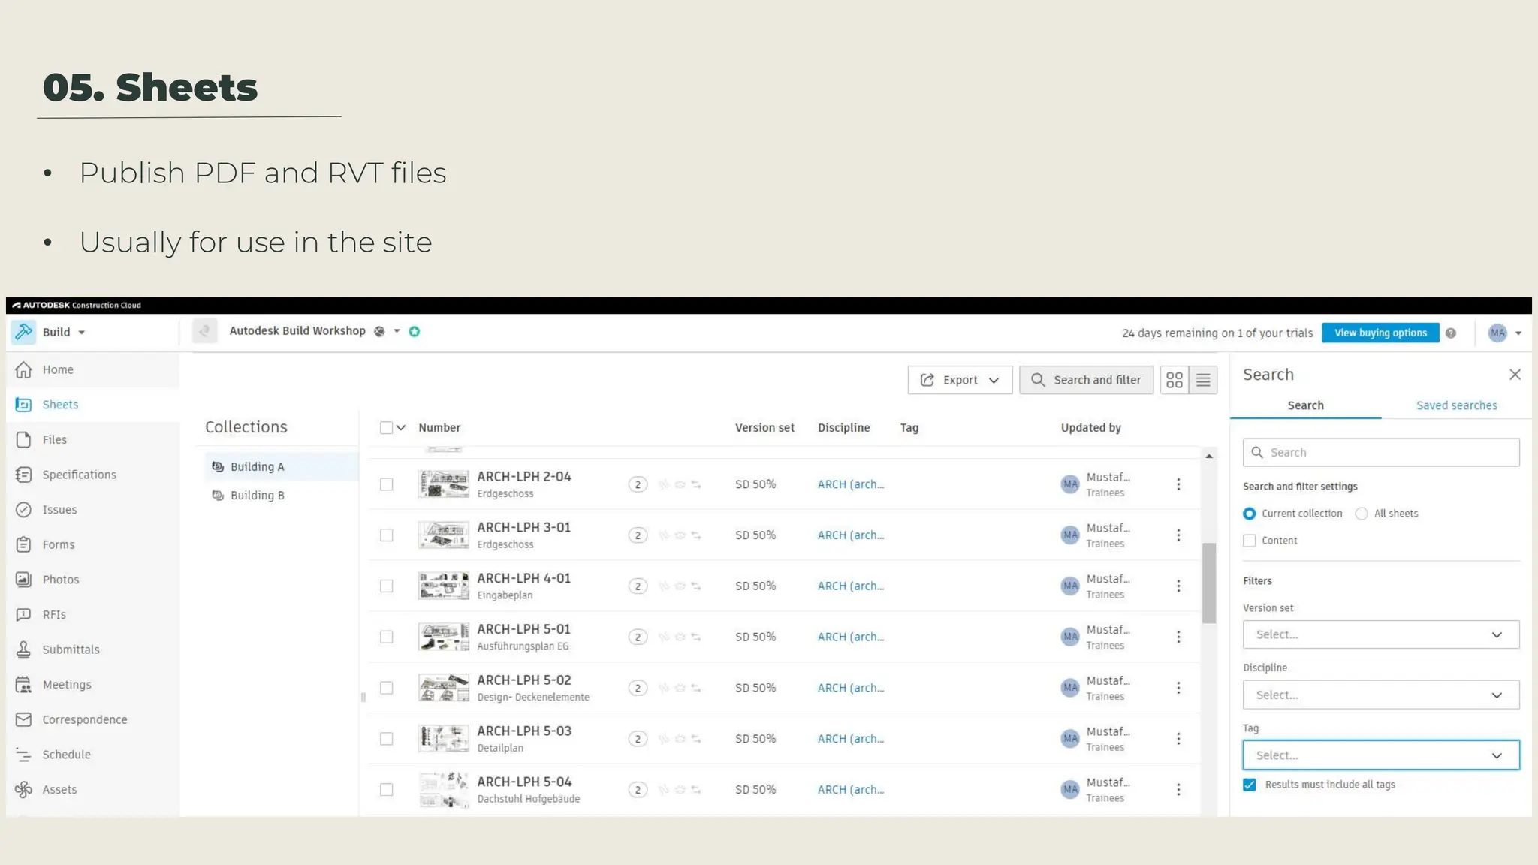Open ARCH discipline link for ARCH-LPH 5-03
This screenshot has width=1538, height=865.
(x=850, y=739)
